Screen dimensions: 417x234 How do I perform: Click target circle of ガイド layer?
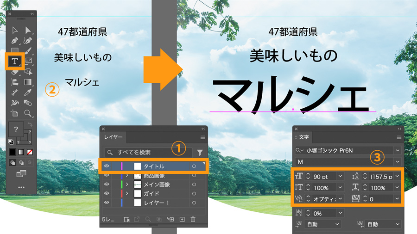click(194, 194)
